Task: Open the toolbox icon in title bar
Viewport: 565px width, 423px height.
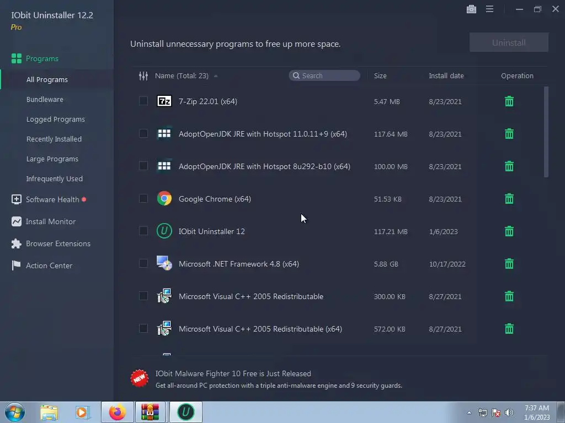Action: [x=471, y=9]
